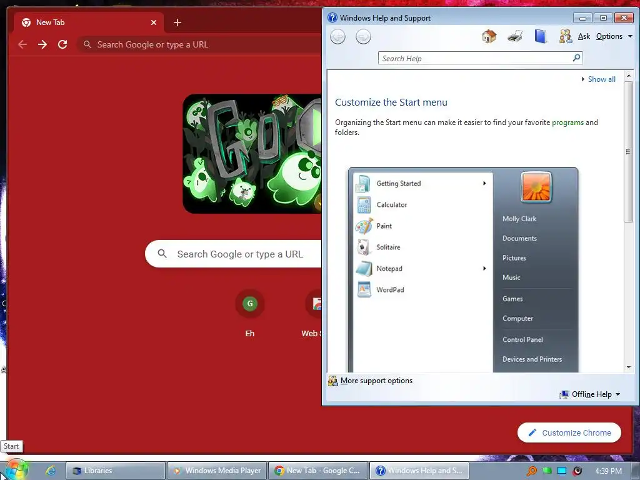Image resolution: width=640 pixels, height=480 pixels.
Task: Click the Windows Start orb
Action: (15, 470)
